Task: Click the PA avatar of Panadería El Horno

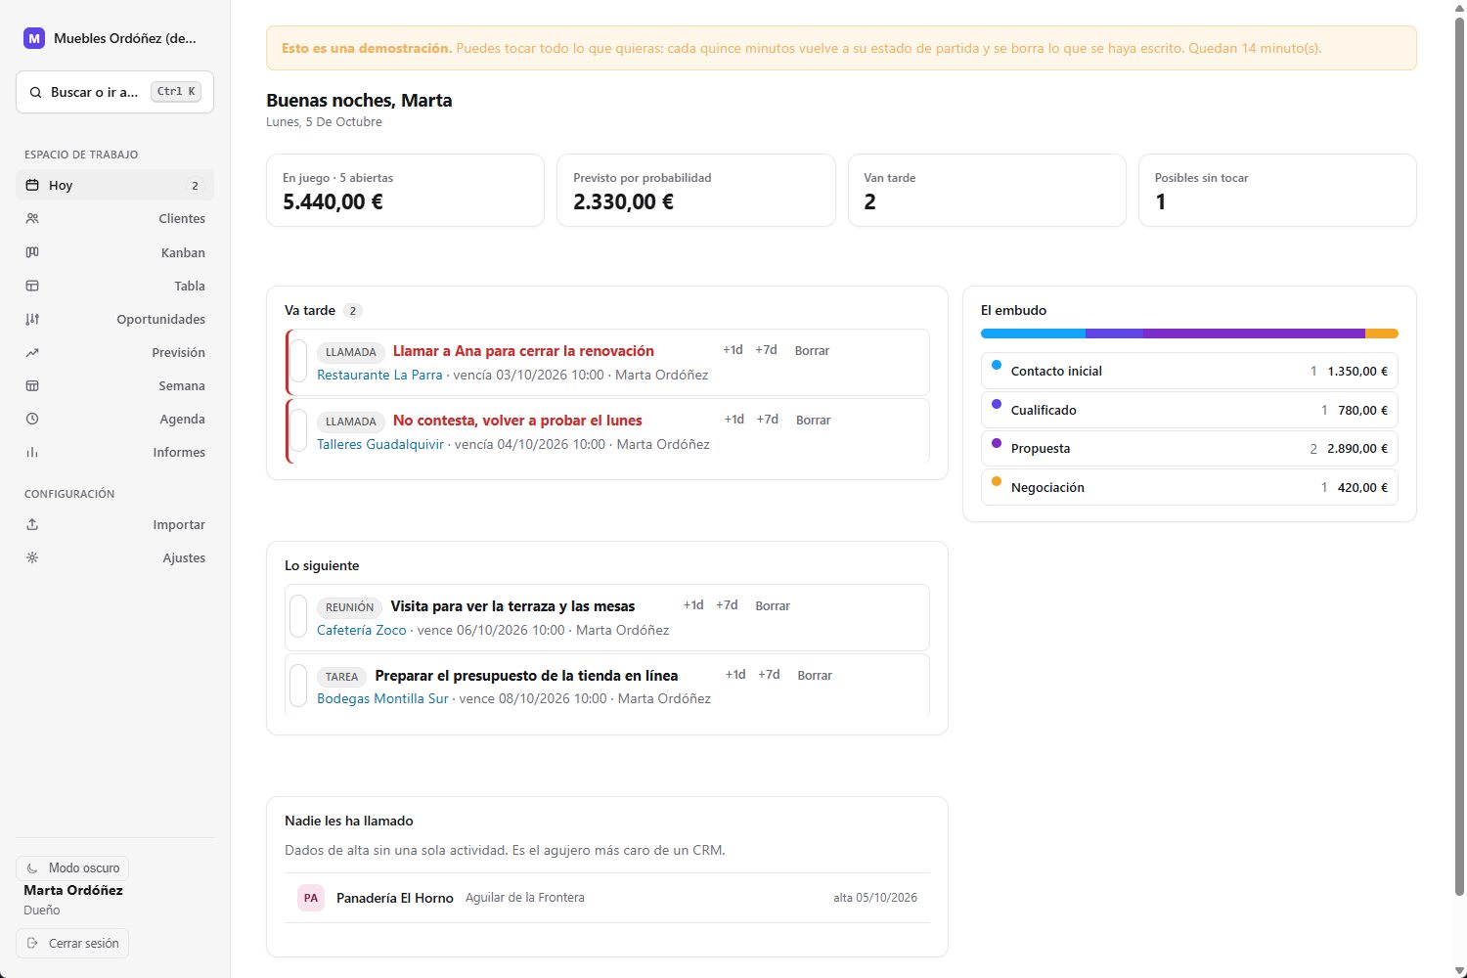Action: (311, 898)
